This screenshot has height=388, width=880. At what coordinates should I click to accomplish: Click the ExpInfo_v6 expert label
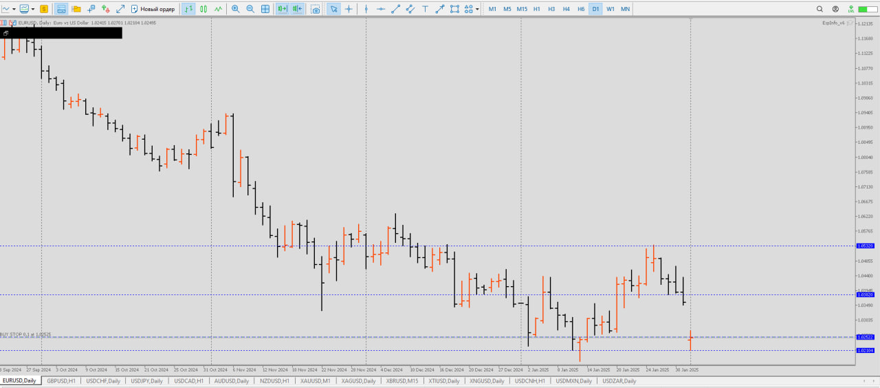(834, 23)
